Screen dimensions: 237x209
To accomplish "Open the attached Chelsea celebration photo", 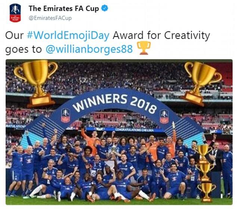I will click(x=119, y=132).
